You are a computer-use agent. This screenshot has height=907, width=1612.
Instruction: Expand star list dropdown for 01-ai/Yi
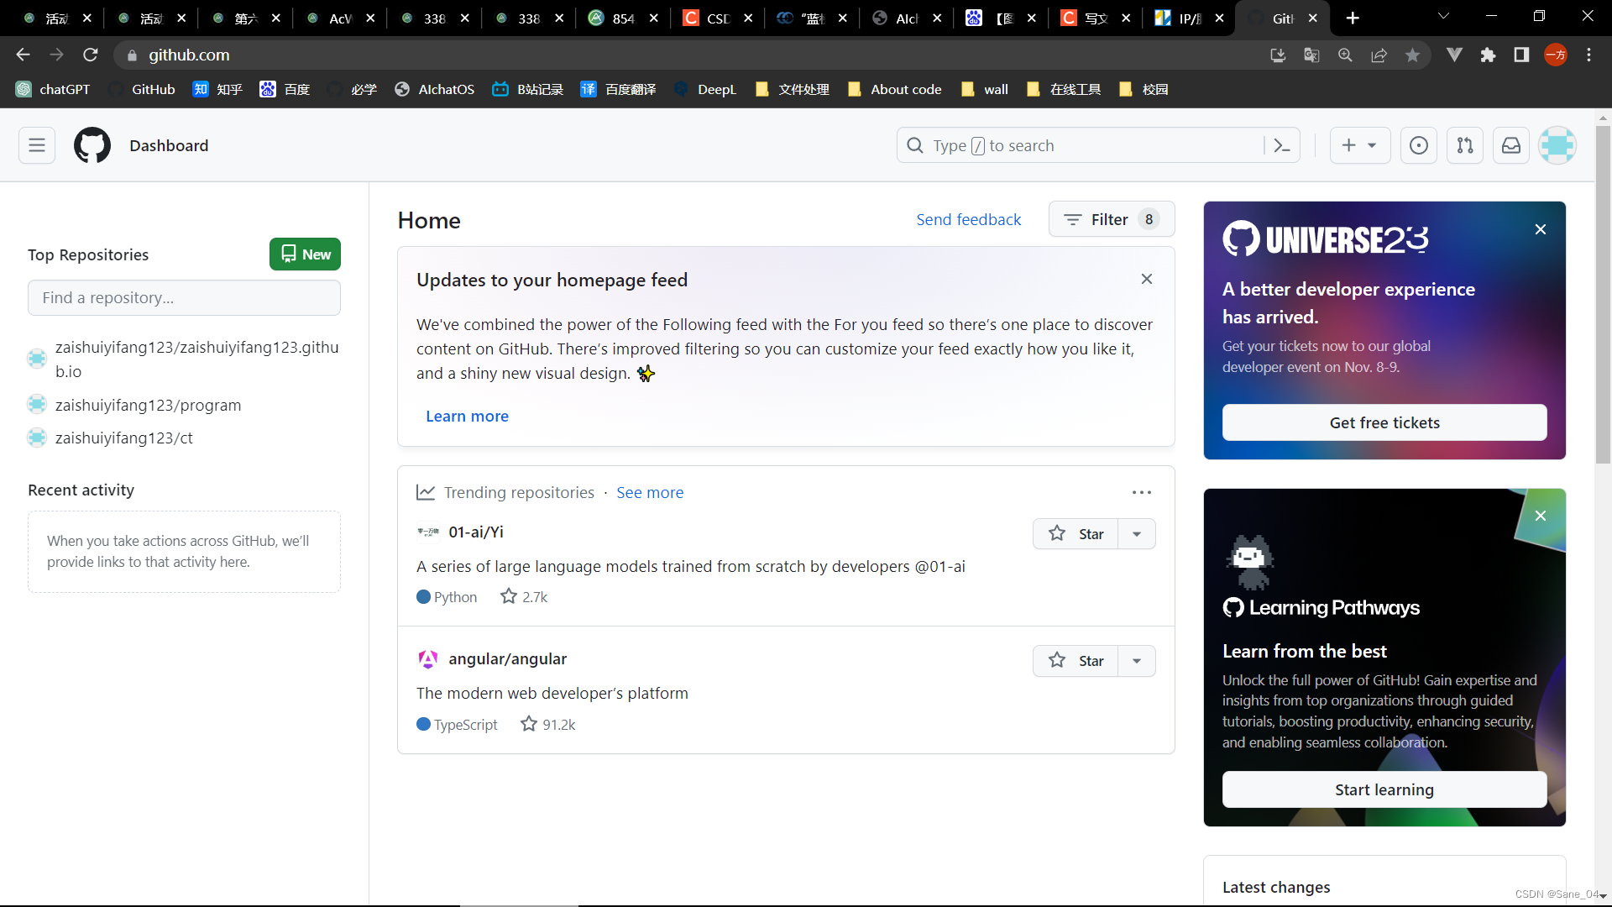click(1137, 534)
